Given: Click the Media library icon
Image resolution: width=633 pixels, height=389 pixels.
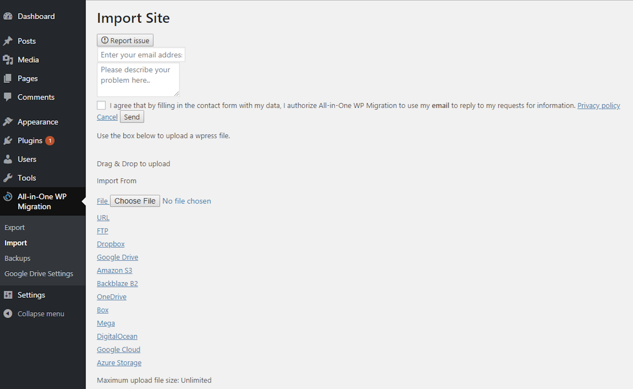Looking at the screenshot, I should coord(8,60).
